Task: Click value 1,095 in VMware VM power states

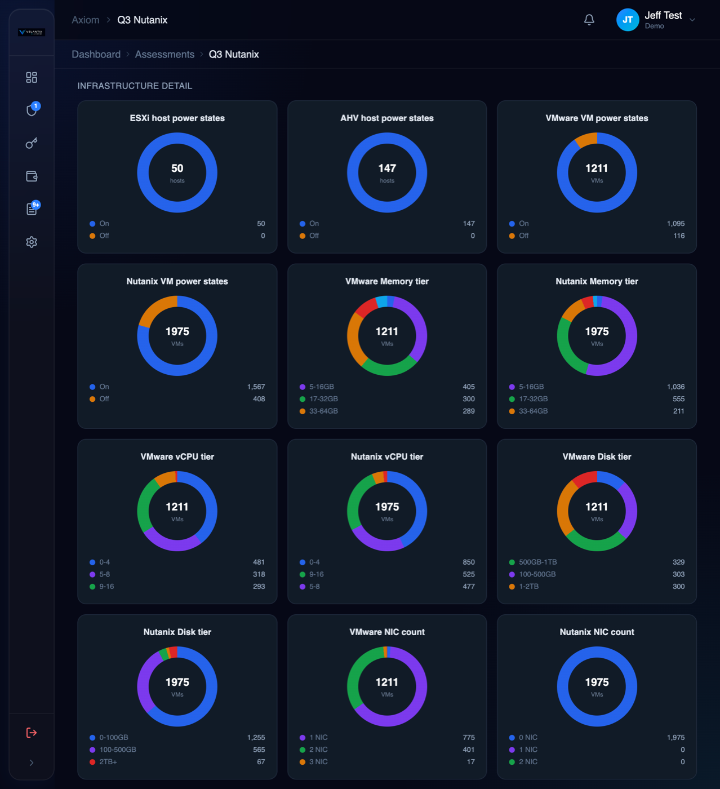Action: click(x=675, y=224)
